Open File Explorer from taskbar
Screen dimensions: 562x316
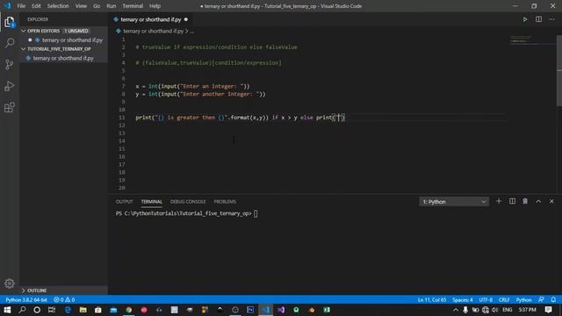pos(83,310)
